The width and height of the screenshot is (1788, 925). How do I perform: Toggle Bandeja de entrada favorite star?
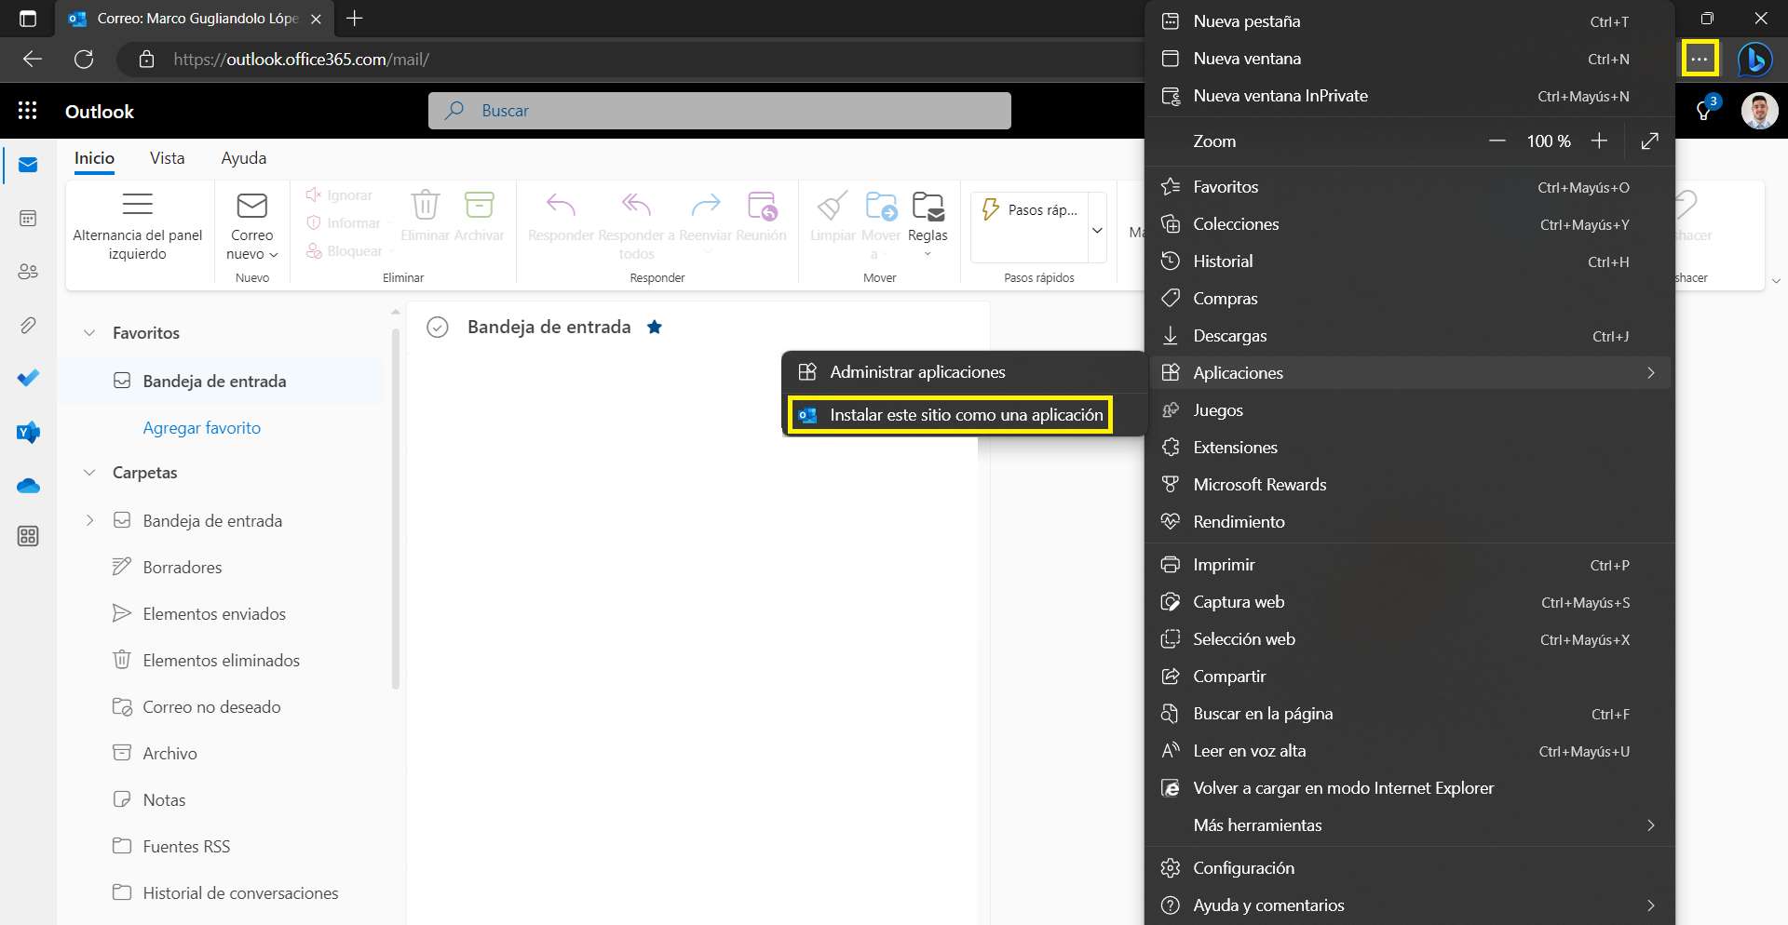coord(655,327)
